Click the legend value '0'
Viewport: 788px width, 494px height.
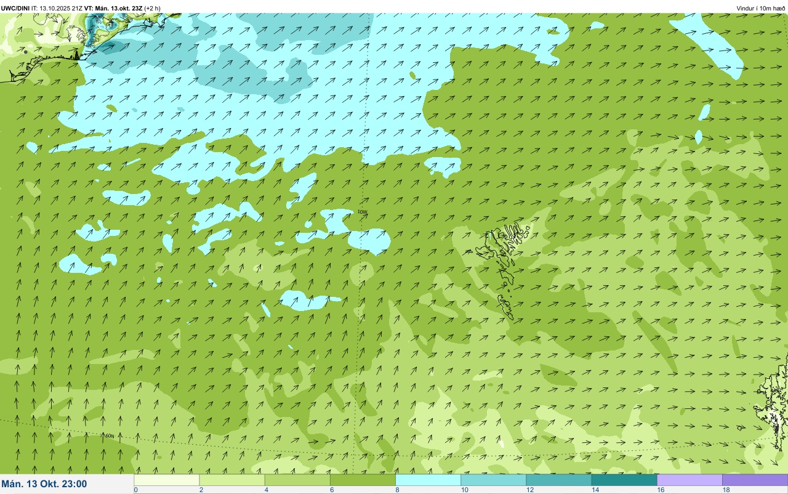[x=135, y=490]
